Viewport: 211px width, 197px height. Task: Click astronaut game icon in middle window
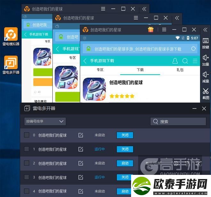click(66, 77)
